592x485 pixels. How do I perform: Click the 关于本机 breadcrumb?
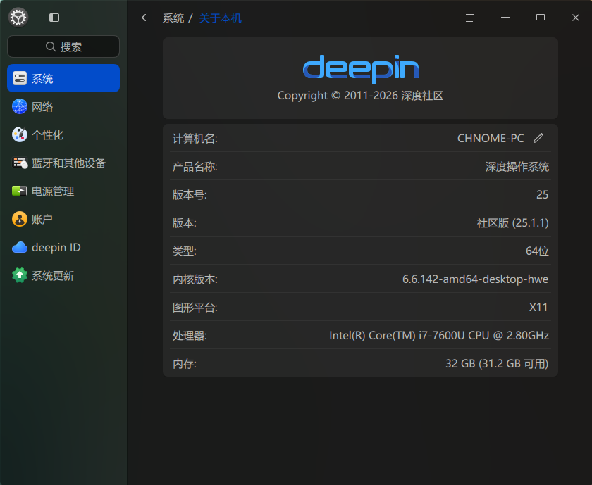pyautogui.click(x=220, y=18)
